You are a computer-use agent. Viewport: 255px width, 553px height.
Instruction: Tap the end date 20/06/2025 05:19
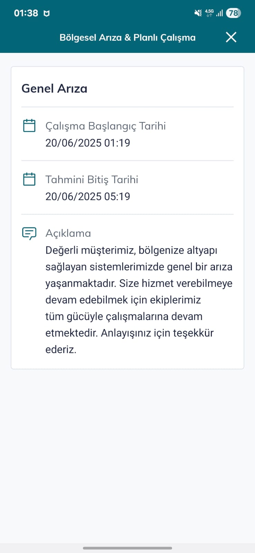tap(88, 196)
